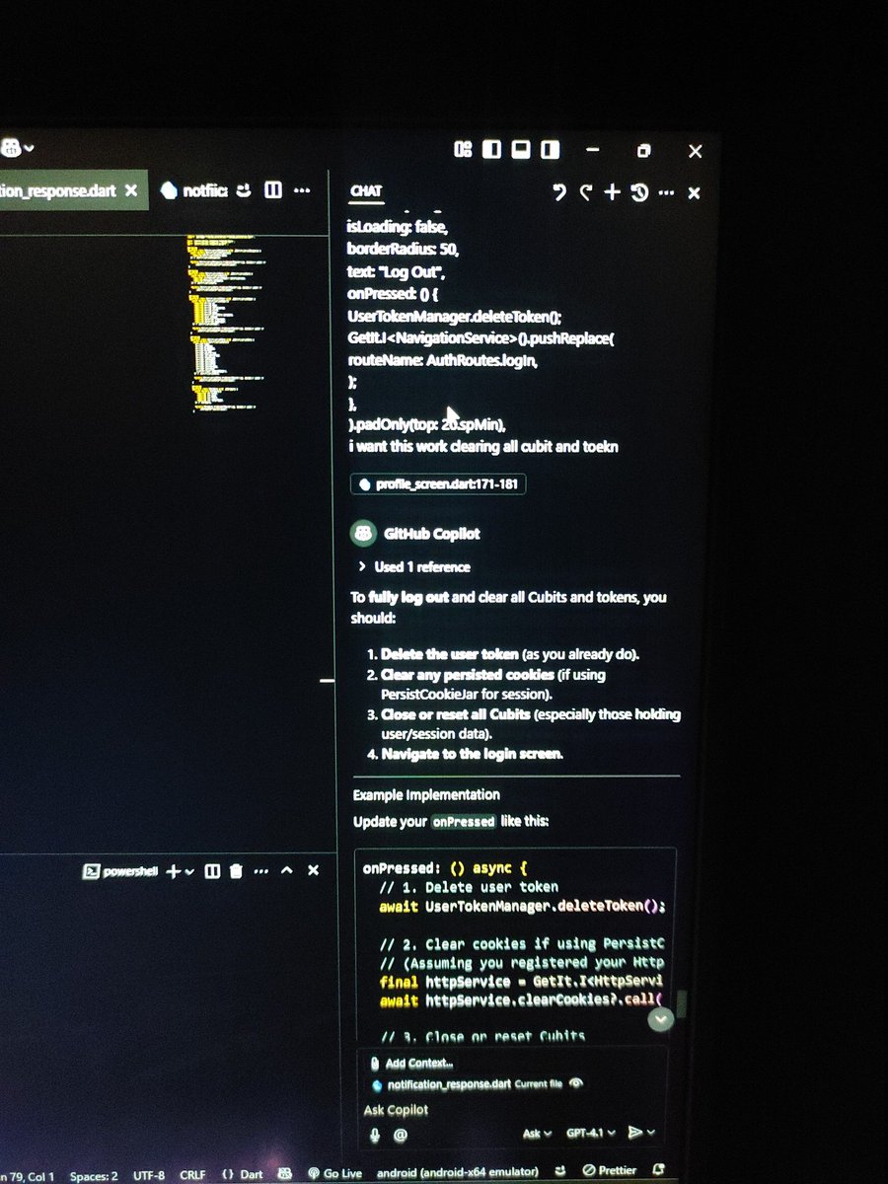
Task: Click the GitHub Copilot avatar icon
Action: (x=364, y=534)
